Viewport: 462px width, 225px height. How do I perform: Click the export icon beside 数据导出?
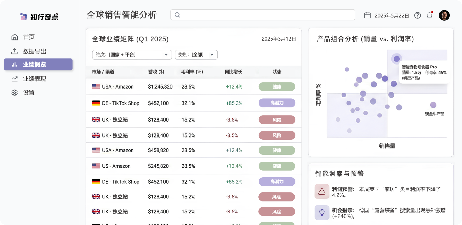click(x=14, y=51)
